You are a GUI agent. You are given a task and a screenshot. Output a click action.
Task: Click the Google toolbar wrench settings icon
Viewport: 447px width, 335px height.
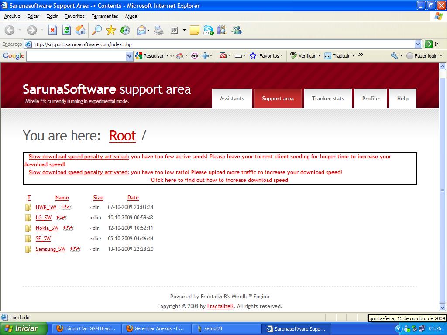point(394,56)
